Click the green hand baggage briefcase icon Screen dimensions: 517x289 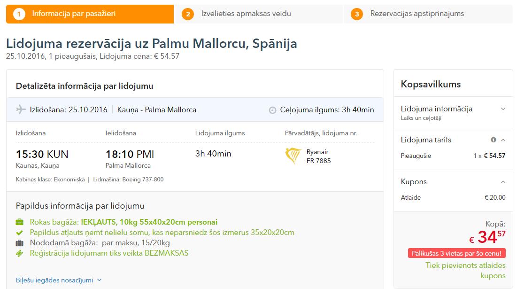click(19, 222)
